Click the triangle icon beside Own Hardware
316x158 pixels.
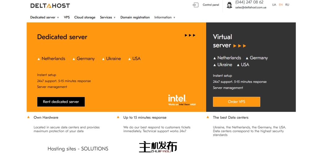tap(28, 117)
